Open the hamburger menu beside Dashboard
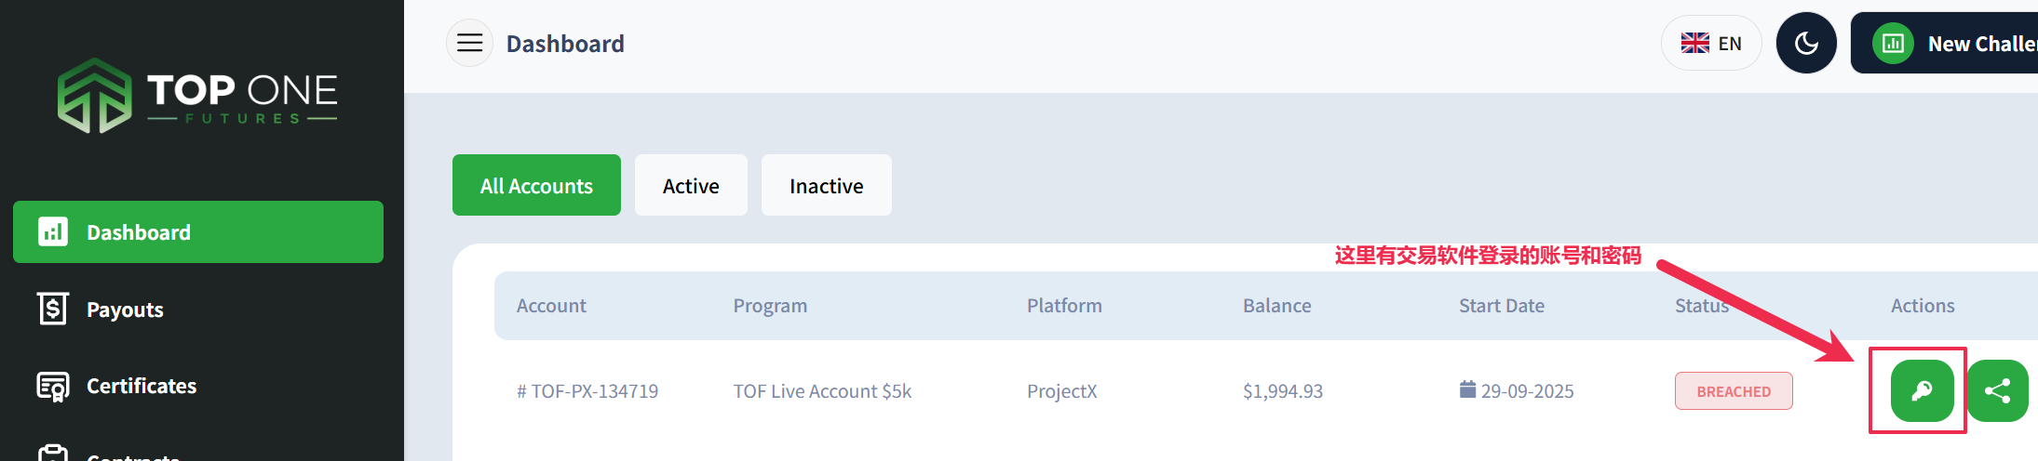Image resolution: width=2038 pixels, height=461 pixels. pyautogui.click(x=469, y=43)
